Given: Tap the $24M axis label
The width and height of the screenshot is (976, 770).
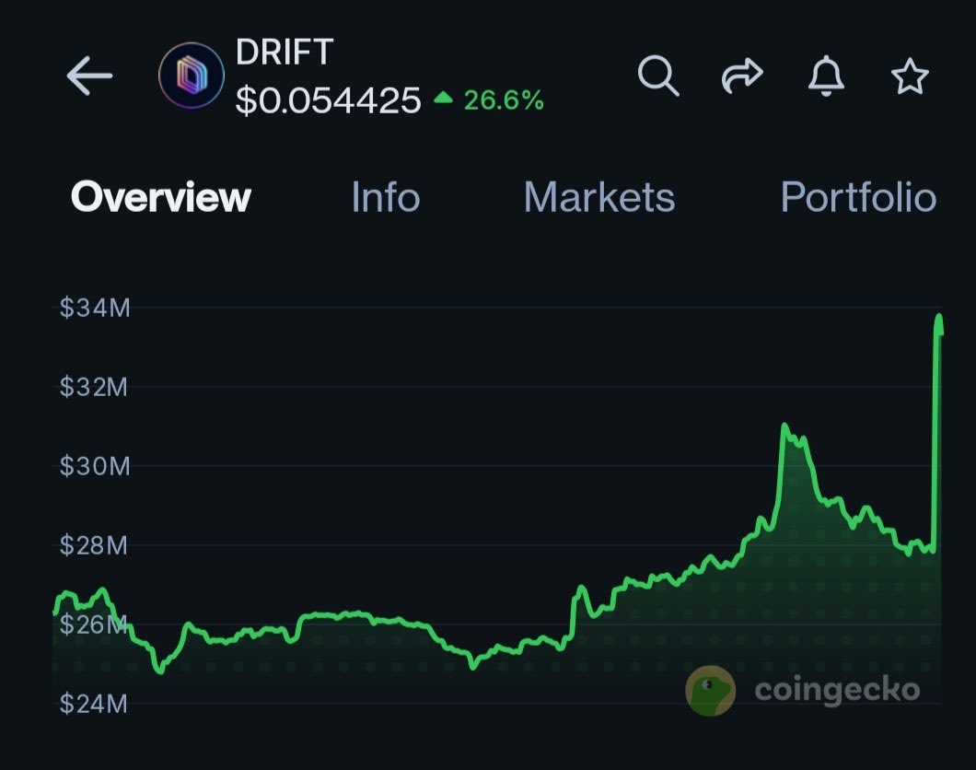Looking at the screenshot, I should tap(93, 704).
